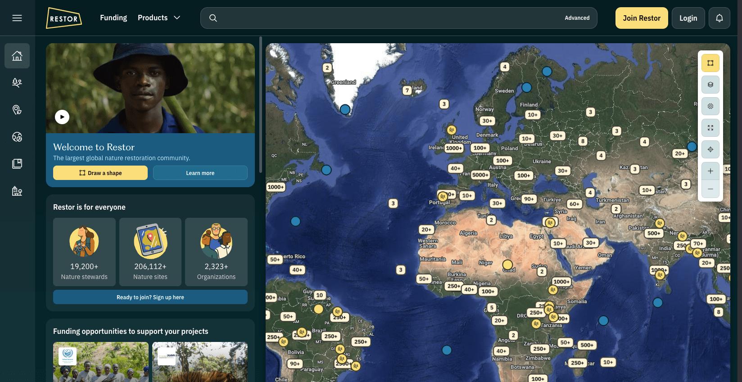Click the blue marker on Greenland

(x=345, y=109)
